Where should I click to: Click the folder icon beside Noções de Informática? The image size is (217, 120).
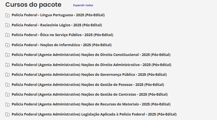pos(7,45)
